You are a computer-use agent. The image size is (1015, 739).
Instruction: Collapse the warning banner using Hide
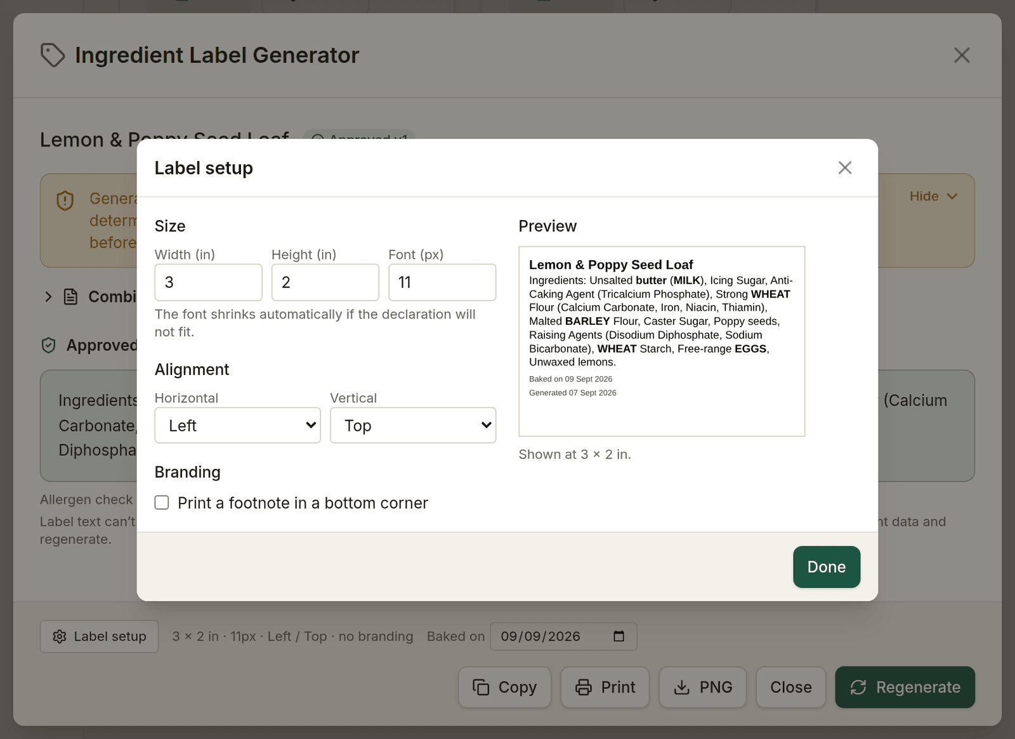click(933, 196)
